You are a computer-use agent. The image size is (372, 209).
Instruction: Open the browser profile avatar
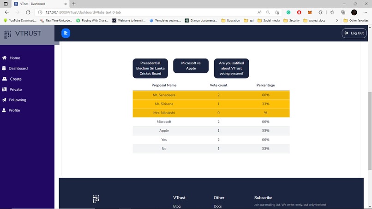(x=354, y=12)
